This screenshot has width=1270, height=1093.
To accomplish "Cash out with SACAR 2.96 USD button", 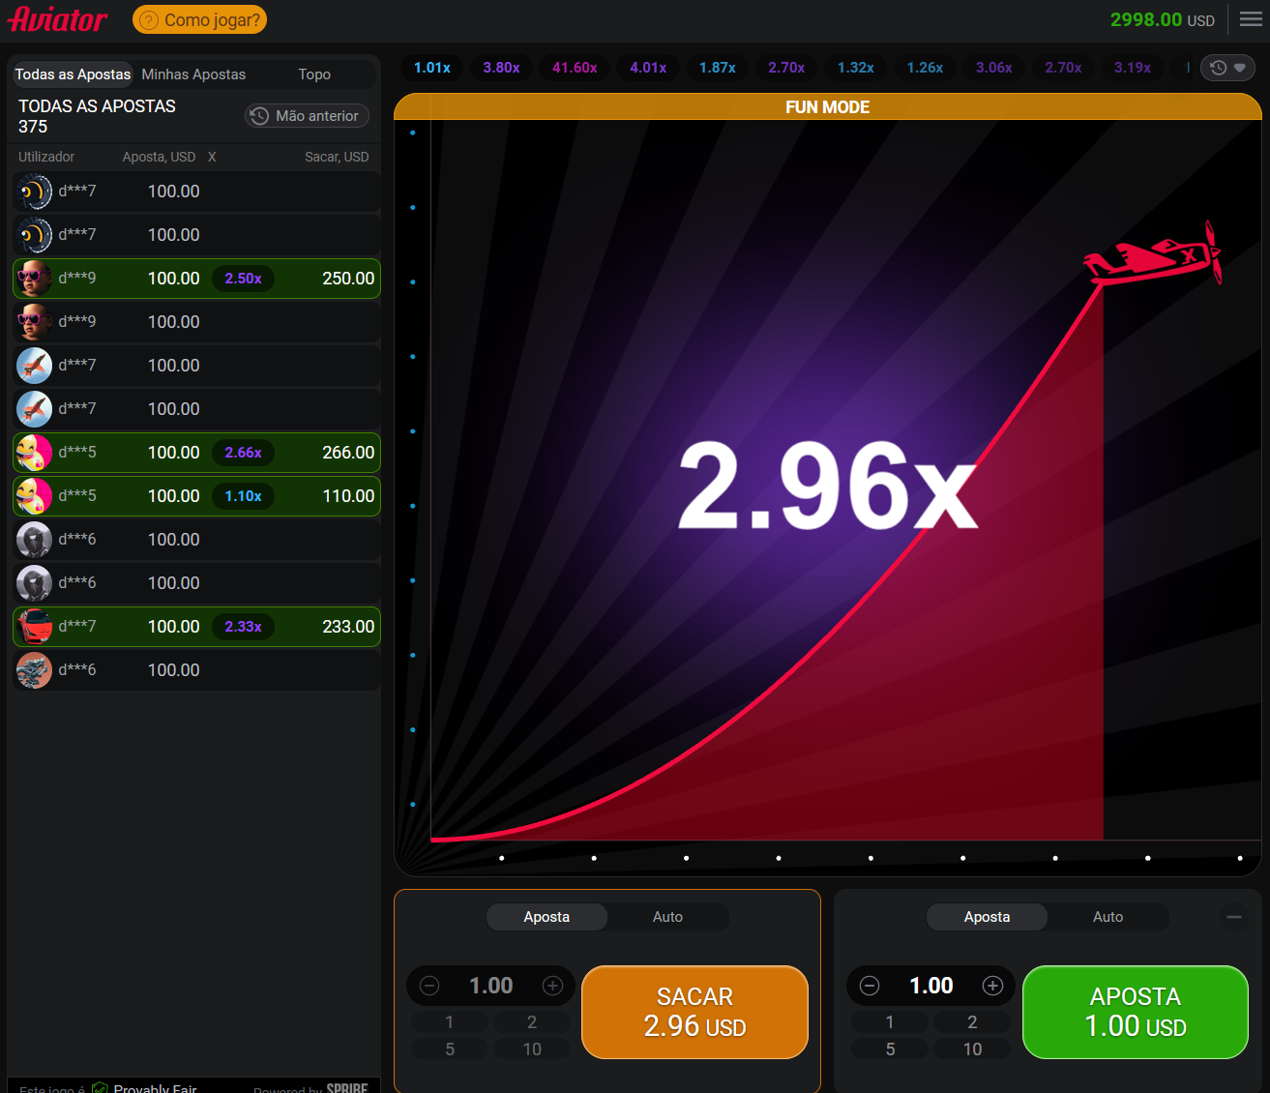I will point(694,1012).
